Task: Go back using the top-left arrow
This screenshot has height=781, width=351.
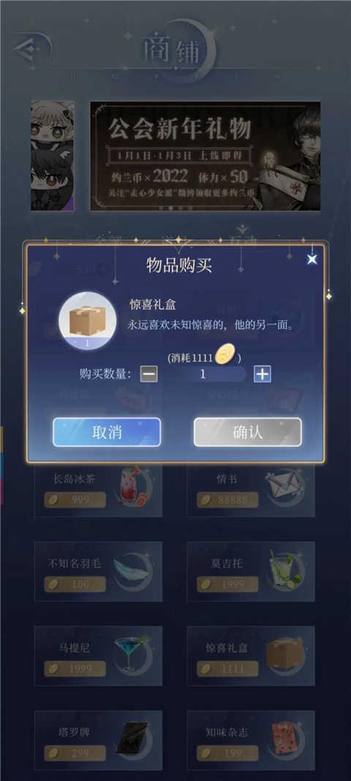Action: (x=31, y=49)
